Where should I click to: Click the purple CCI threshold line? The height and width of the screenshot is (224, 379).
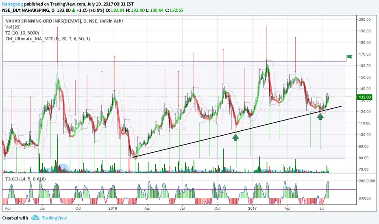coord(179,189)
